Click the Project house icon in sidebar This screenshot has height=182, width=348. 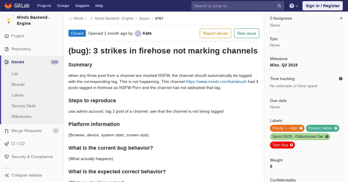click(x=7, y=36)
